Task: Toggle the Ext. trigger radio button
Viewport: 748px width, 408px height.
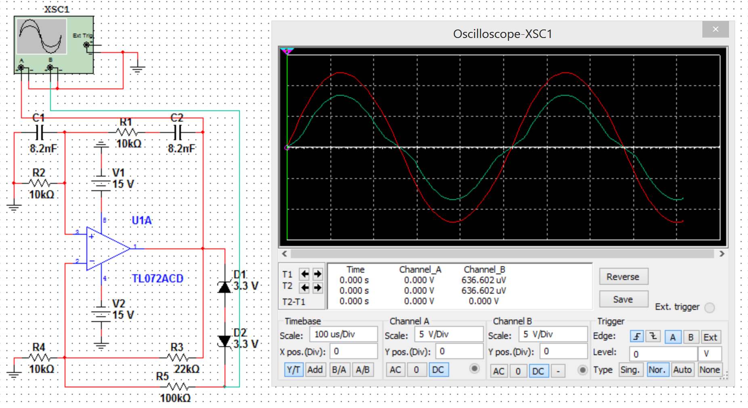Action: click(709, 308)
